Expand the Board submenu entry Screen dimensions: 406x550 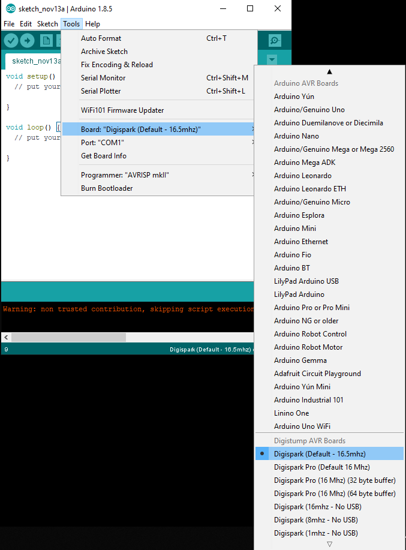click(158, 130)
